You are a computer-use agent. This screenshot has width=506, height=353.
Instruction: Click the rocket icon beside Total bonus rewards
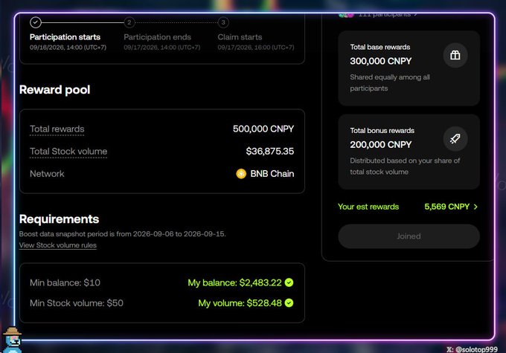[x=455, y=139]
